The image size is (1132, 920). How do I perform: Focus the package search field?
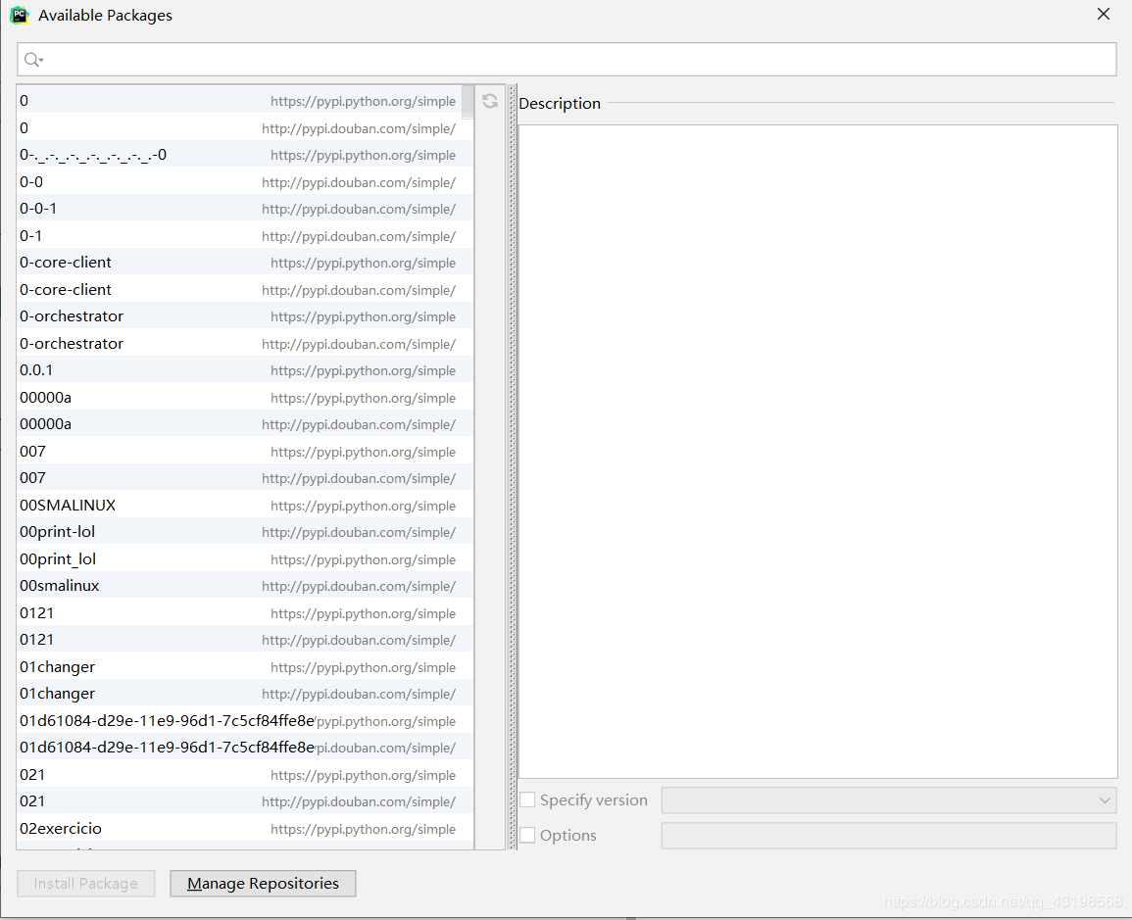click(566, 59)
